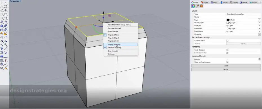262x109 pixels.
Task: Choose the Trim tool
Action: [x=2, y=37]
